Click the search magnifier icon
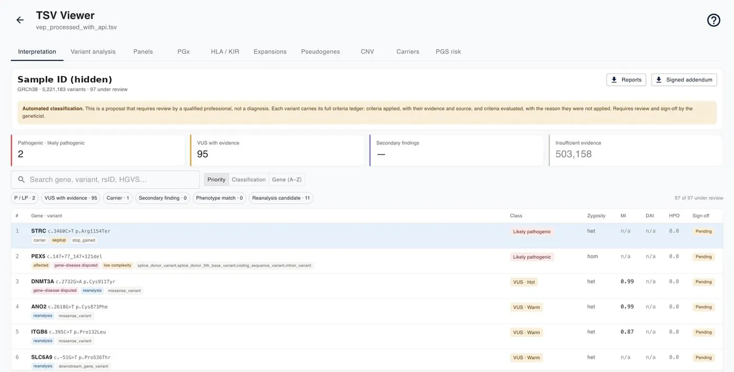Screen dimensions: 734x372 (x=21, y=180)
